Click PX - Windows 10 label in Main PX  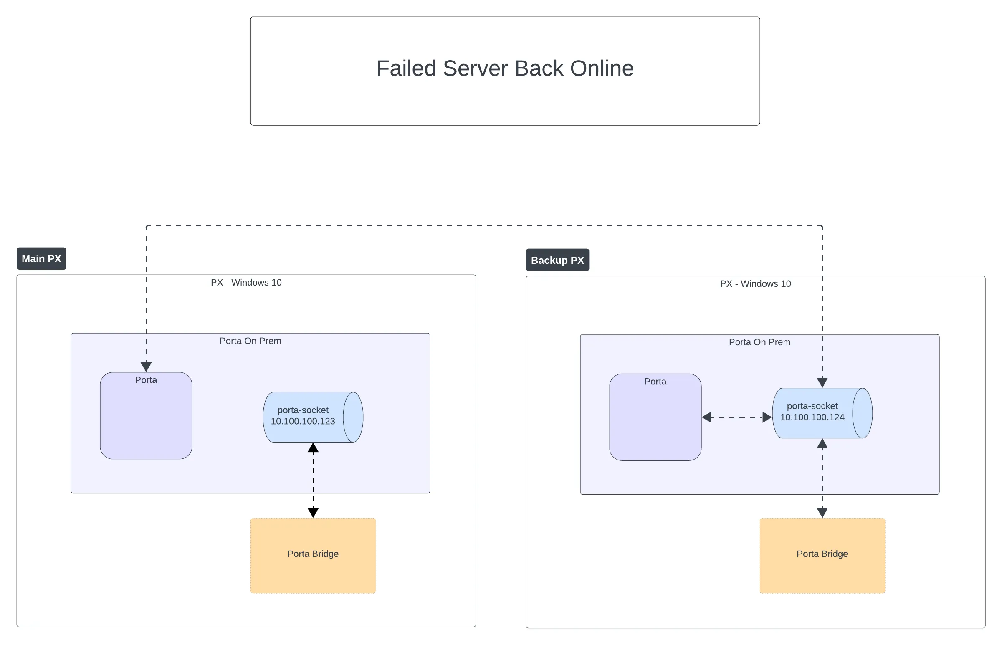(246, 282)
